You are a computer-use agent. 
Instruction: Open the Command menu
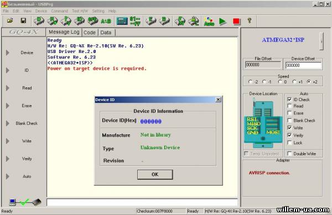(x=60, y=11)
